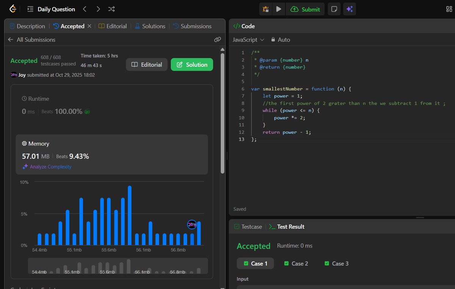The image size is (455, 289).
Task: Open the layout grid icon top right
Action: click(449, 9)
